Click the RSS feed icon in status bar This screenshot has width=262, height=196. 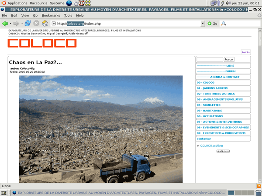pos(258,186)
